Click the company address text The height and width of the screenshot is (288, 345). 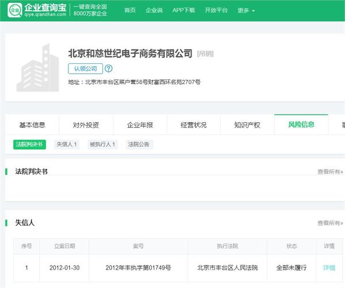coord(134,82)
